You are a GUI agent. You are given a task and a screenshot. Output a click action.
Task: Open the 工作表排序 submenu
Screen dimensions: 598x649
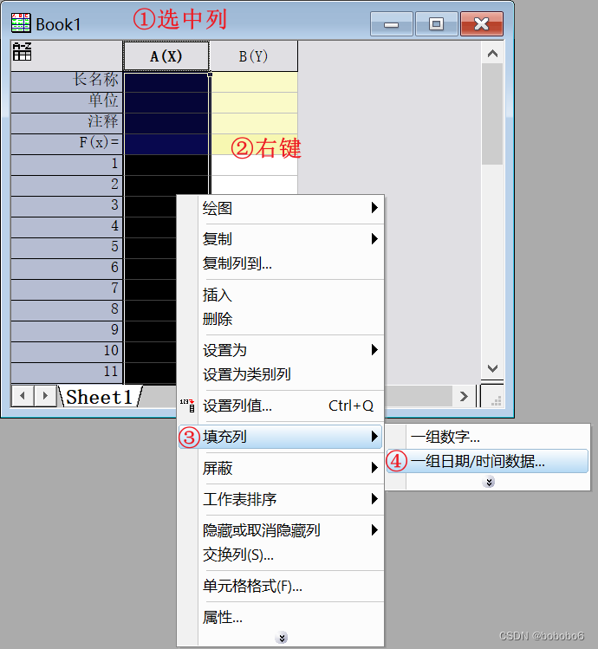click(x=281, y=499)
